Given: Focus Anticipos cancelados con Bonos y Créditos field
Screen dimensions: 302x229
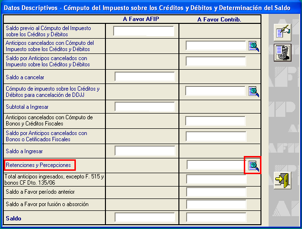Looking at the screenshot, I should [215, 121].
